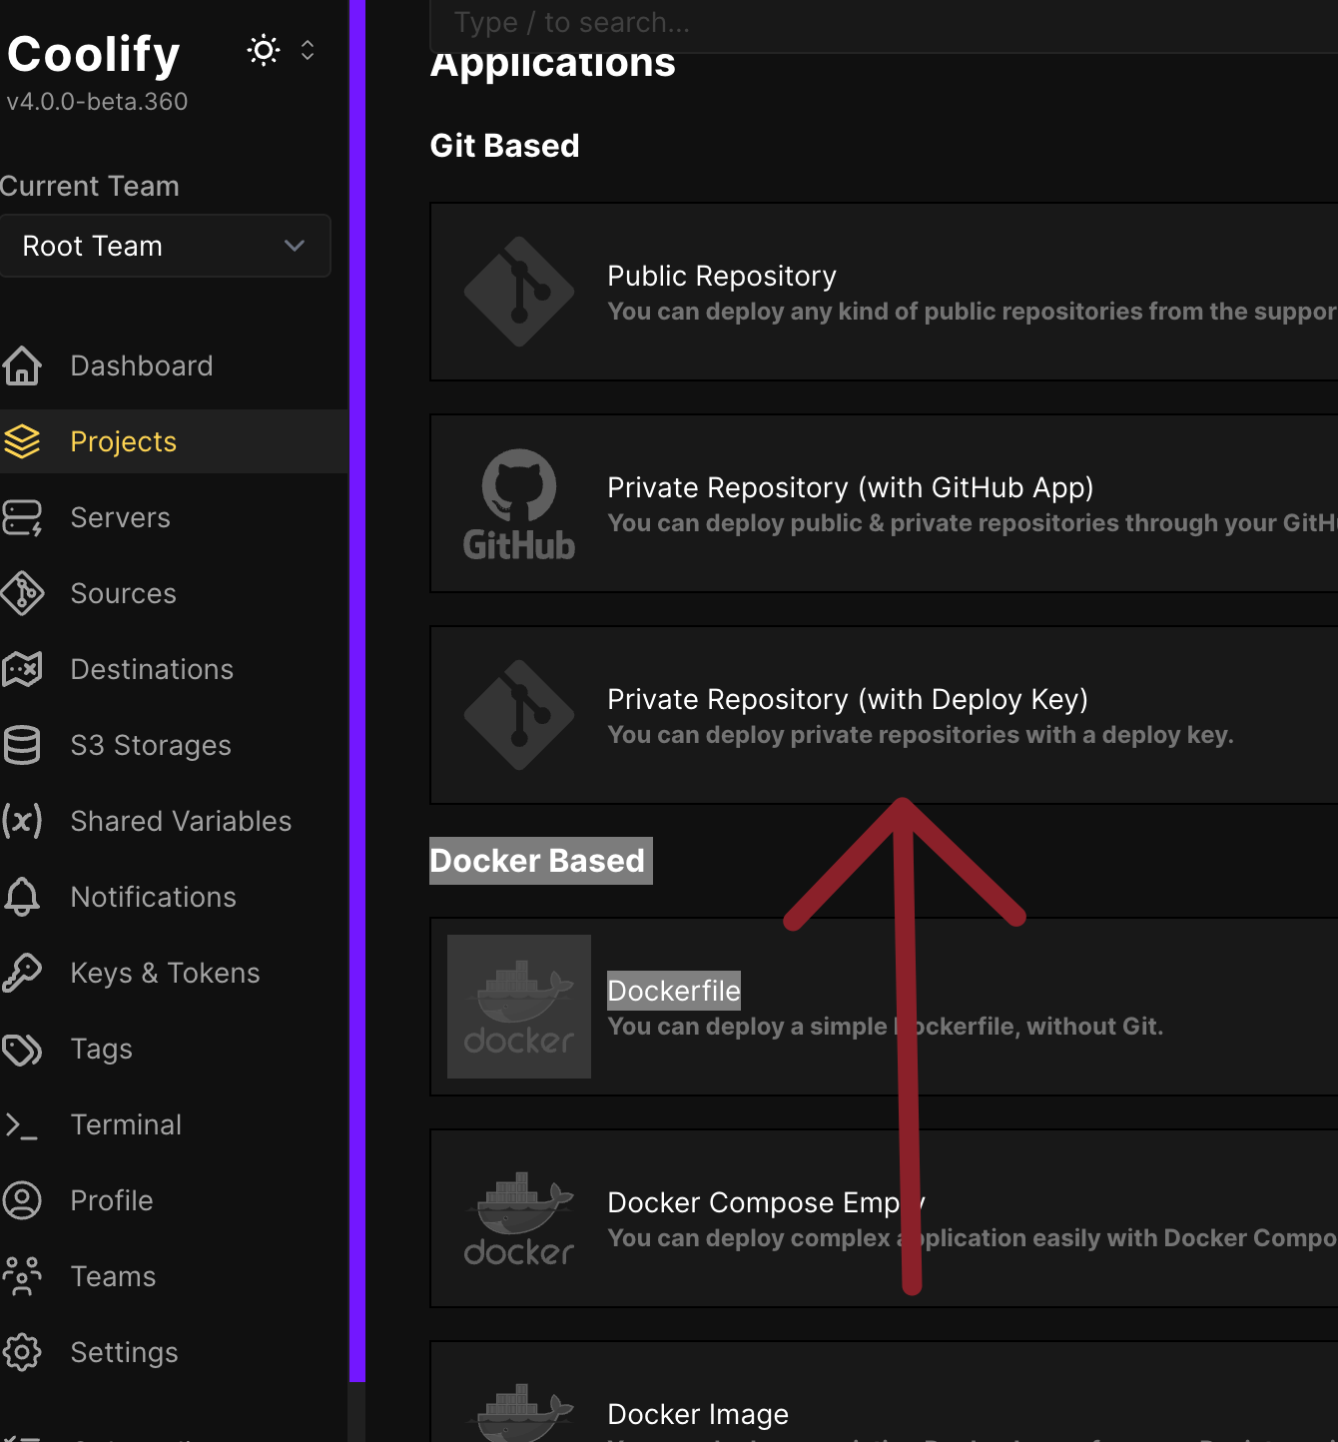Open Tags page
This screenshot has height=1442, width=1338.
tap(102, 1049)
